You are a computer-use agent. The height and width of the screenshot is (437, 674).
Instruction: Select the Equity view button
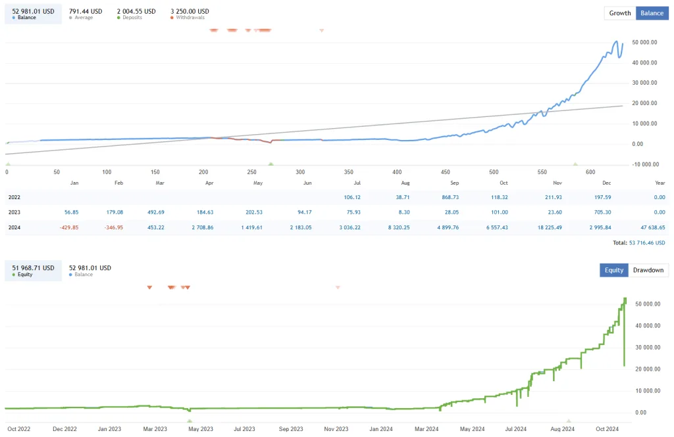click(x=613, y=270)
